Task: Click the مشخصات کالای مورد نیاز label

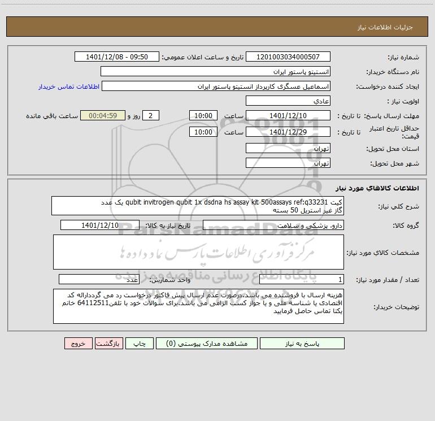Action: [x=383, y=253]
